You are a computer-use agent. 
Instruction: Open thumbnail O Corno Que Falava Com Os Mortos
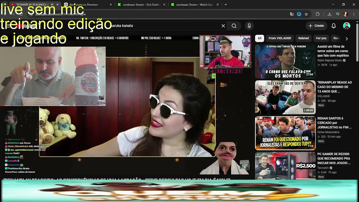click(x=285, y=61)
